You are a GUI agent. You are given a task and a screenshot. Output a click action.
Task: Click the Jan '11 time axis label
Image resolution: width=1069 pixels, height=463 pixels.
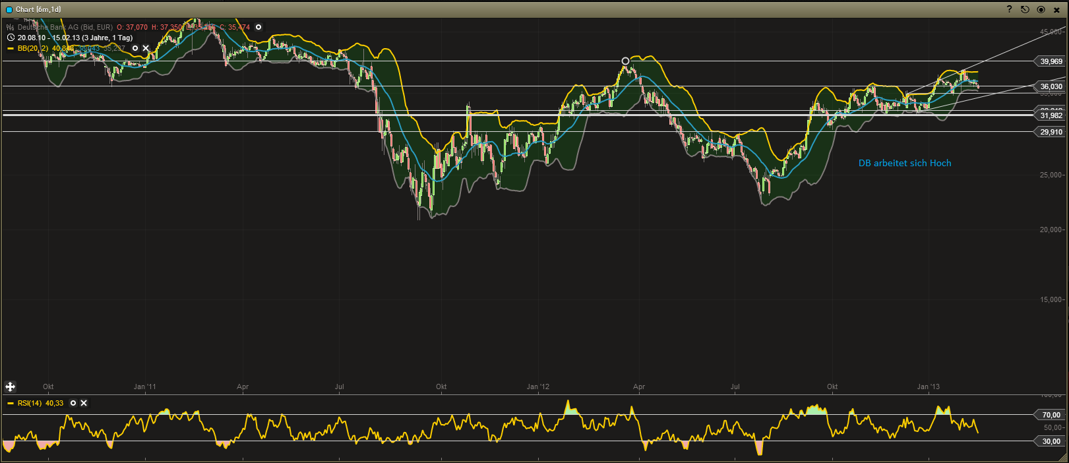click(144, 386)
